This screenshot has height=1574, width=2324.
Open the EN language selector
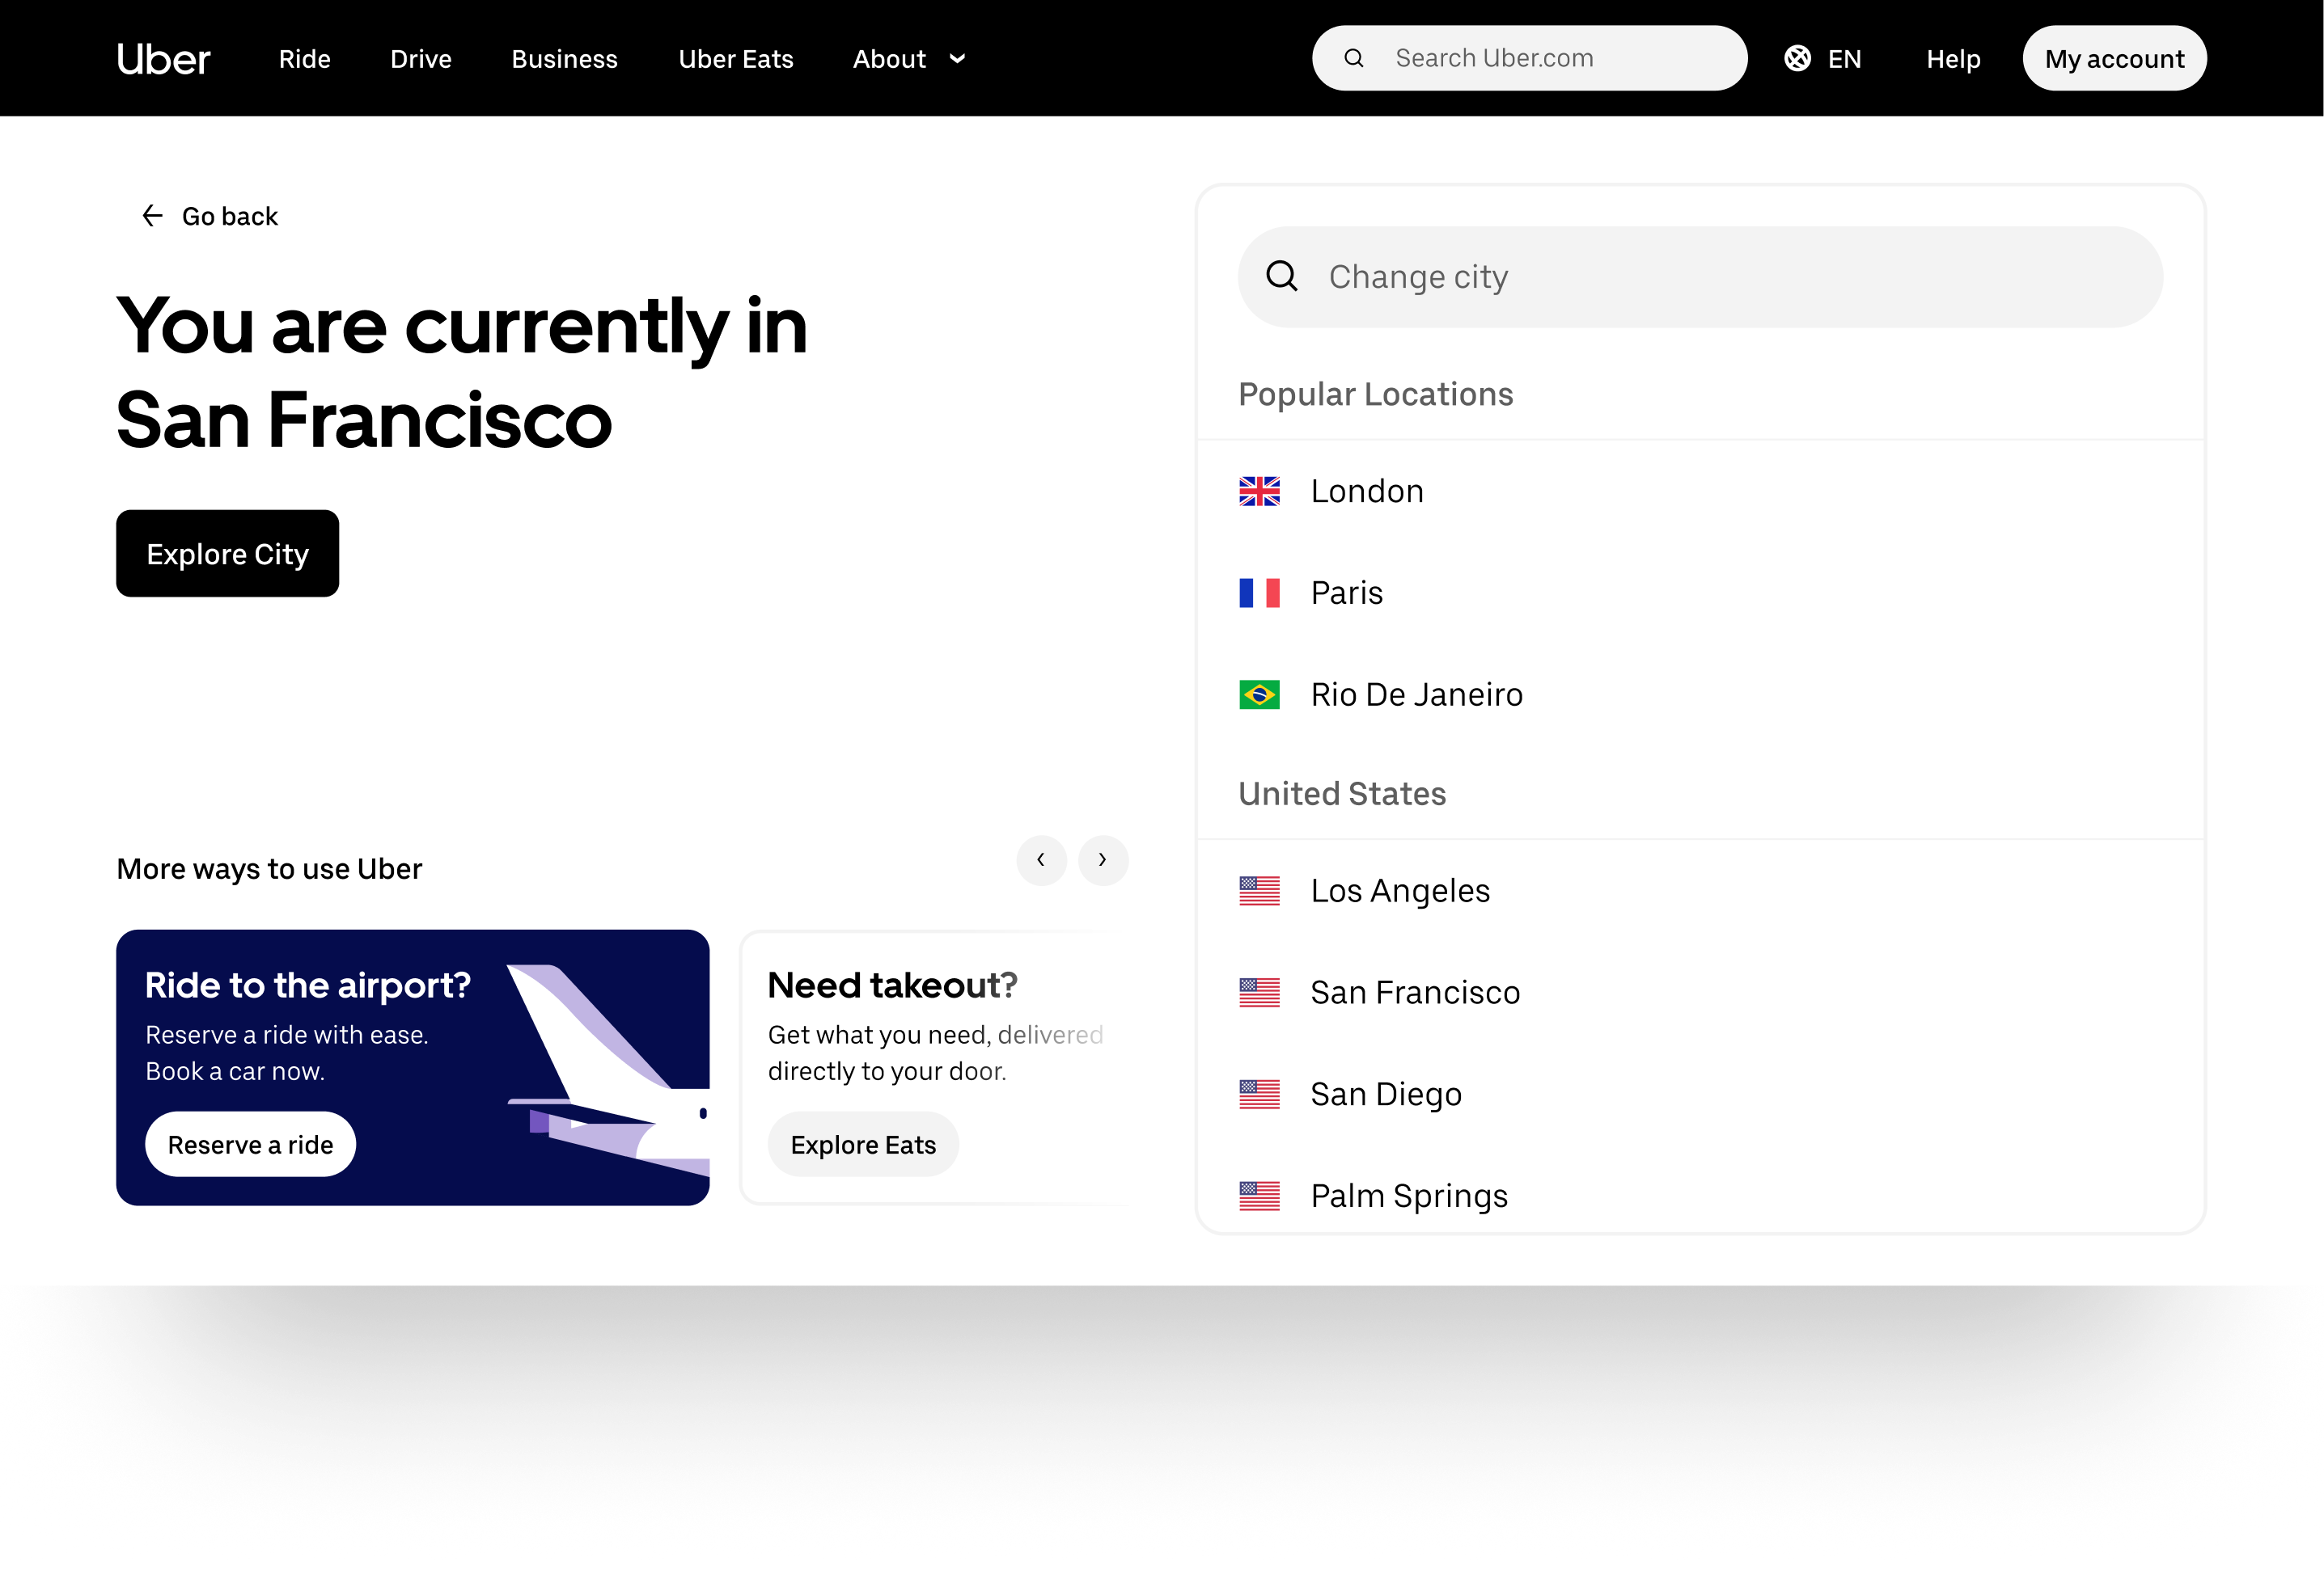1843,59
